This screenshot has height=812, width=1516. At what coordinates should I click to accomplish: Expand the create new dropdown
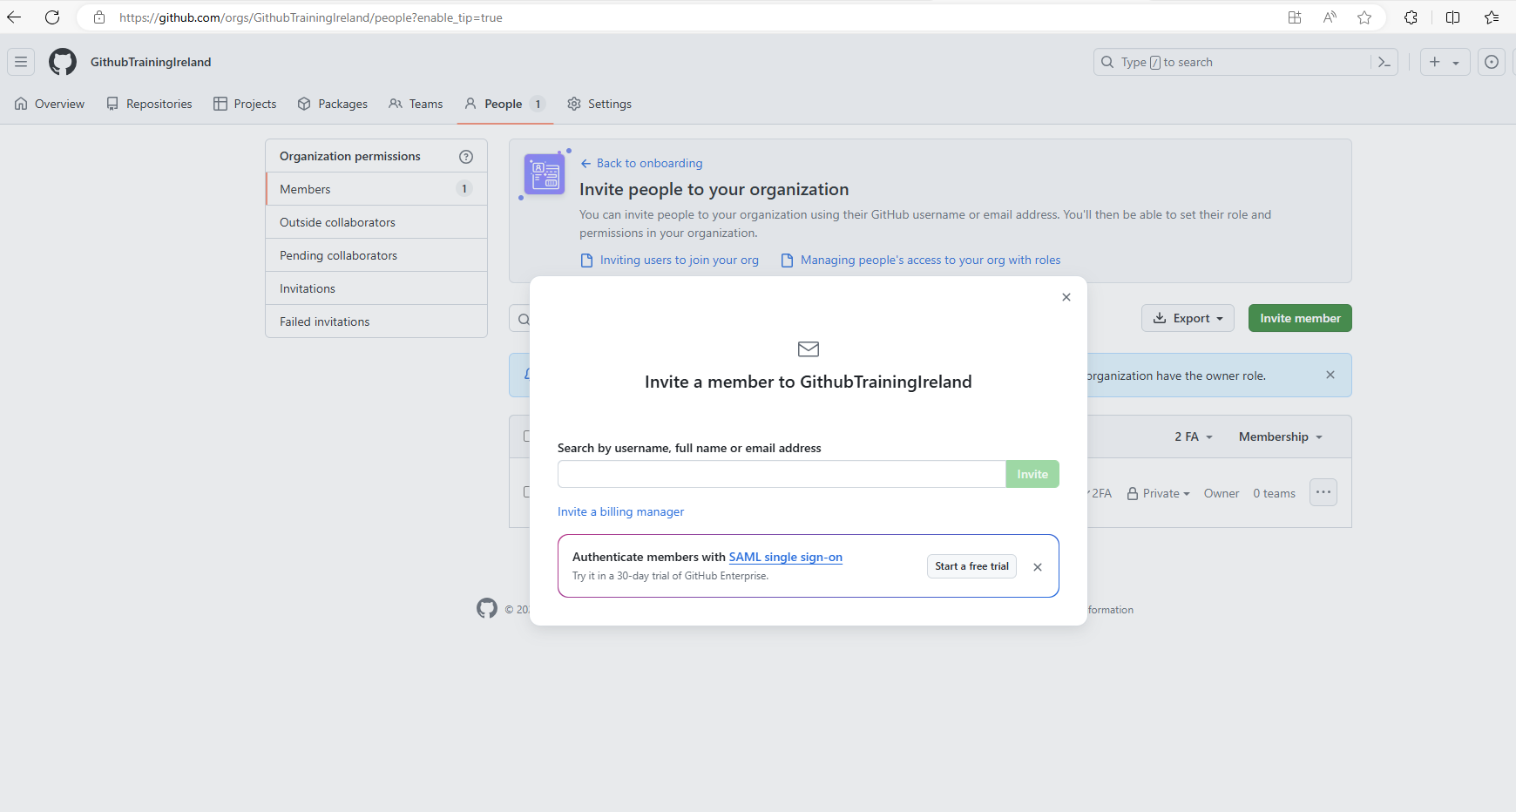1445,62
